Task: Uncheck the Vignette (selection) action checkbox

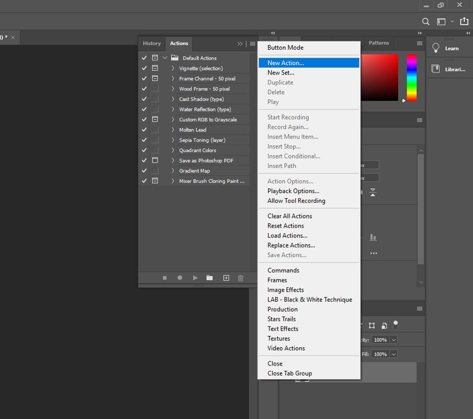Action: tap(144, 68)
